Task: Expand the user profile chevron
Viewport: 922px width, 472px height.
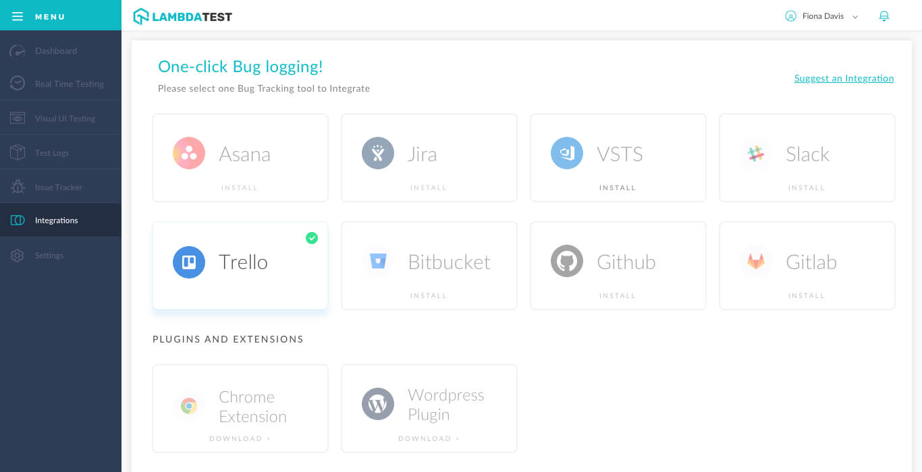Action: point(855,16)
